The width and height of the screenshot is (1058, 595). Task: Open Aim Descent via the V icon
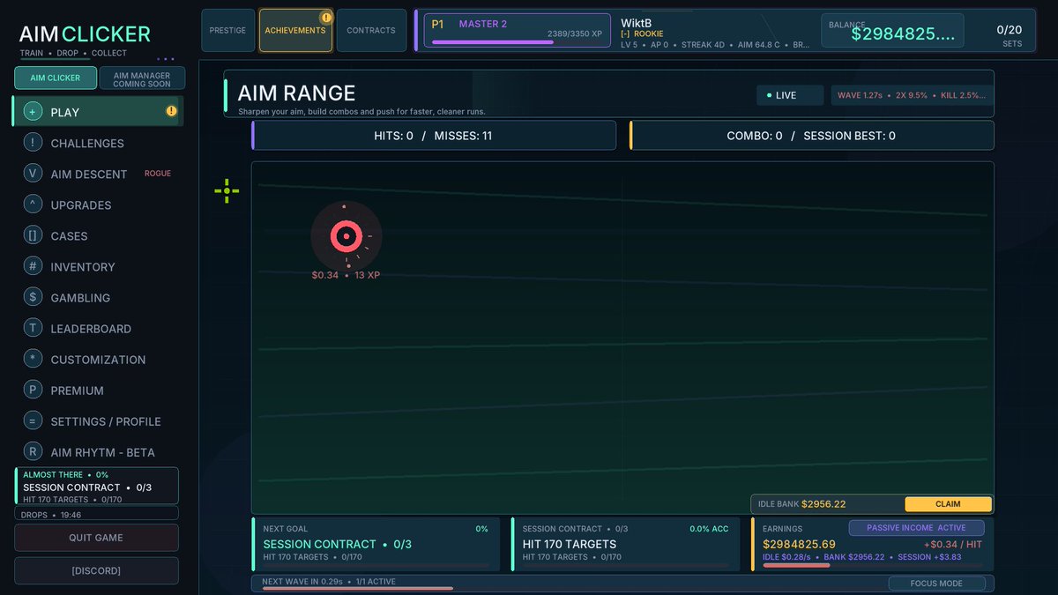coord(33,174)
